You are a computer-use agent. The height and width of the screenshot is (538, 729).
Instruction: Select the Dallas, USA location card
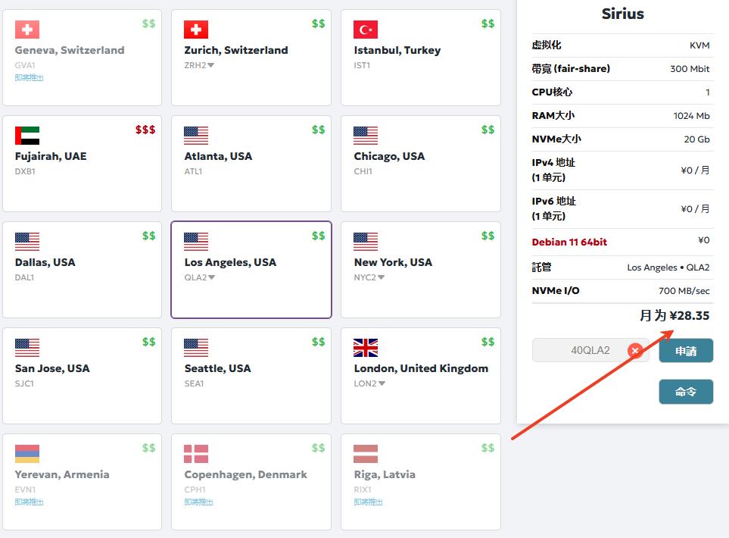(x=82, y=270)
